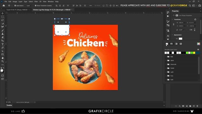
Task: Open the Timeline panel tab
Action: click(x=9, y=105)
